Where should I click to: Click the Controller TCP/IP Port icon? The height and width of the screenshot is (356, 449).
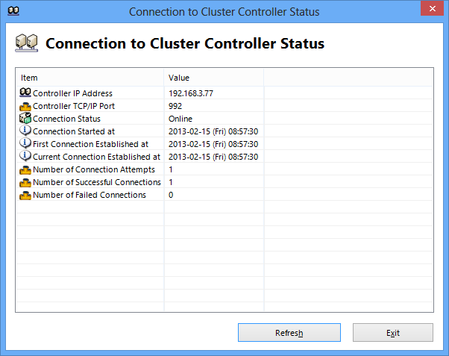(25, 106)
